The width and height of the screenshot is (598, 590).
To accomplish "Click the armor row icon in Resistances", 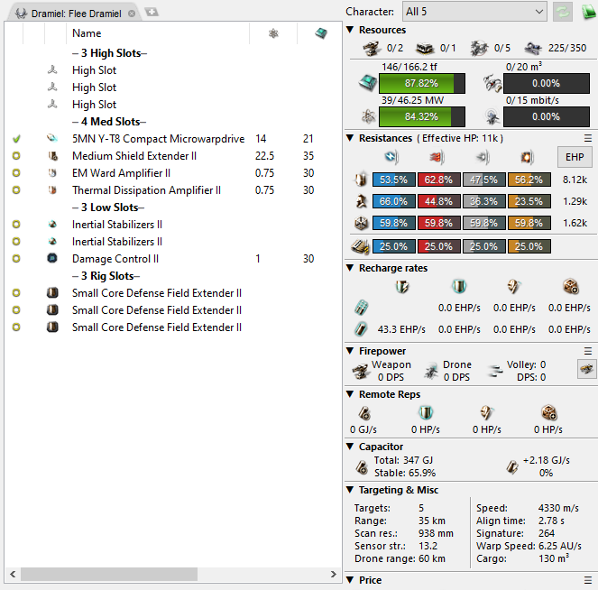I will 361,201.
